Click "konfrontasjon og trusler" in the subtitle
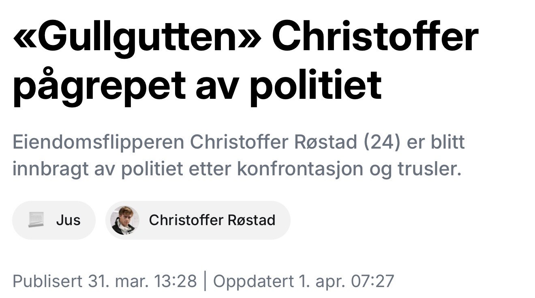Image resolution: width=535 pixels, height=298 pixels. [349, 169]
